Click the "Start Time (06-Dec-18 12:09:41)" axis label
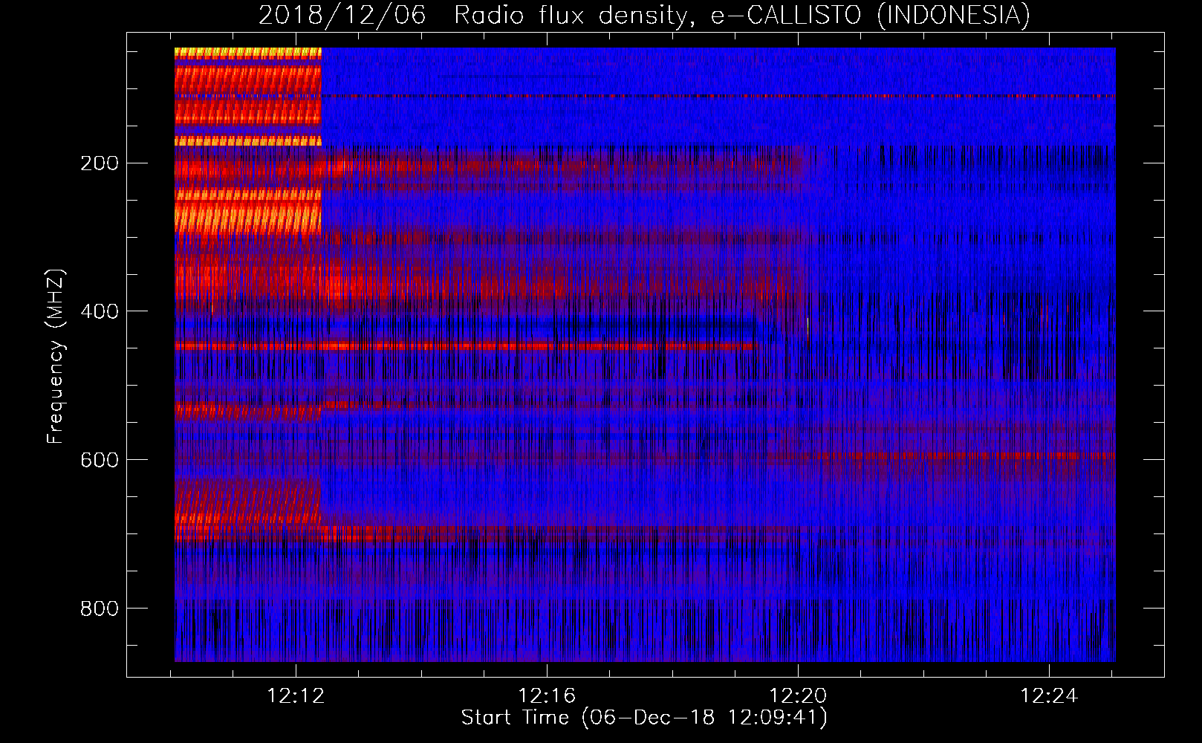The height and width of the screenshot is (743, 1202). [x=644, y=718]
